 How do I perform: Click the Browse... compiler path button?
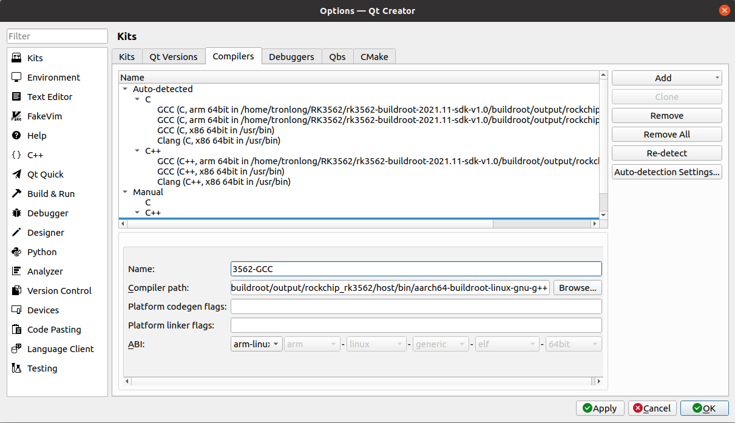pyautogui.click(x=578, y=288)
